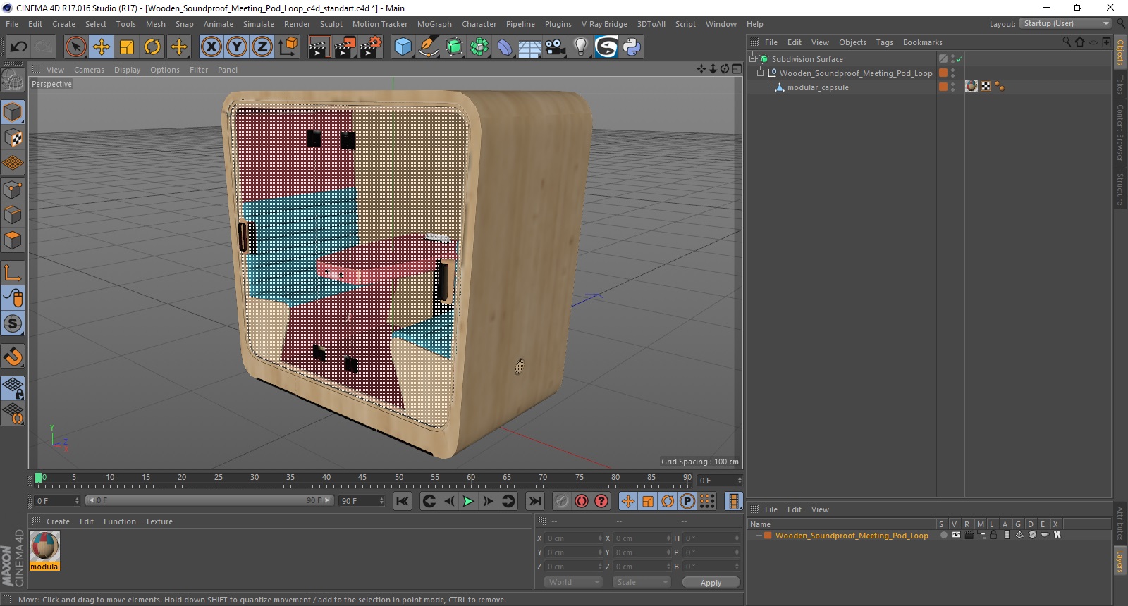1128x606 pixels.
Task: Switch to Points mode
Action: click(x=13, y=190)
